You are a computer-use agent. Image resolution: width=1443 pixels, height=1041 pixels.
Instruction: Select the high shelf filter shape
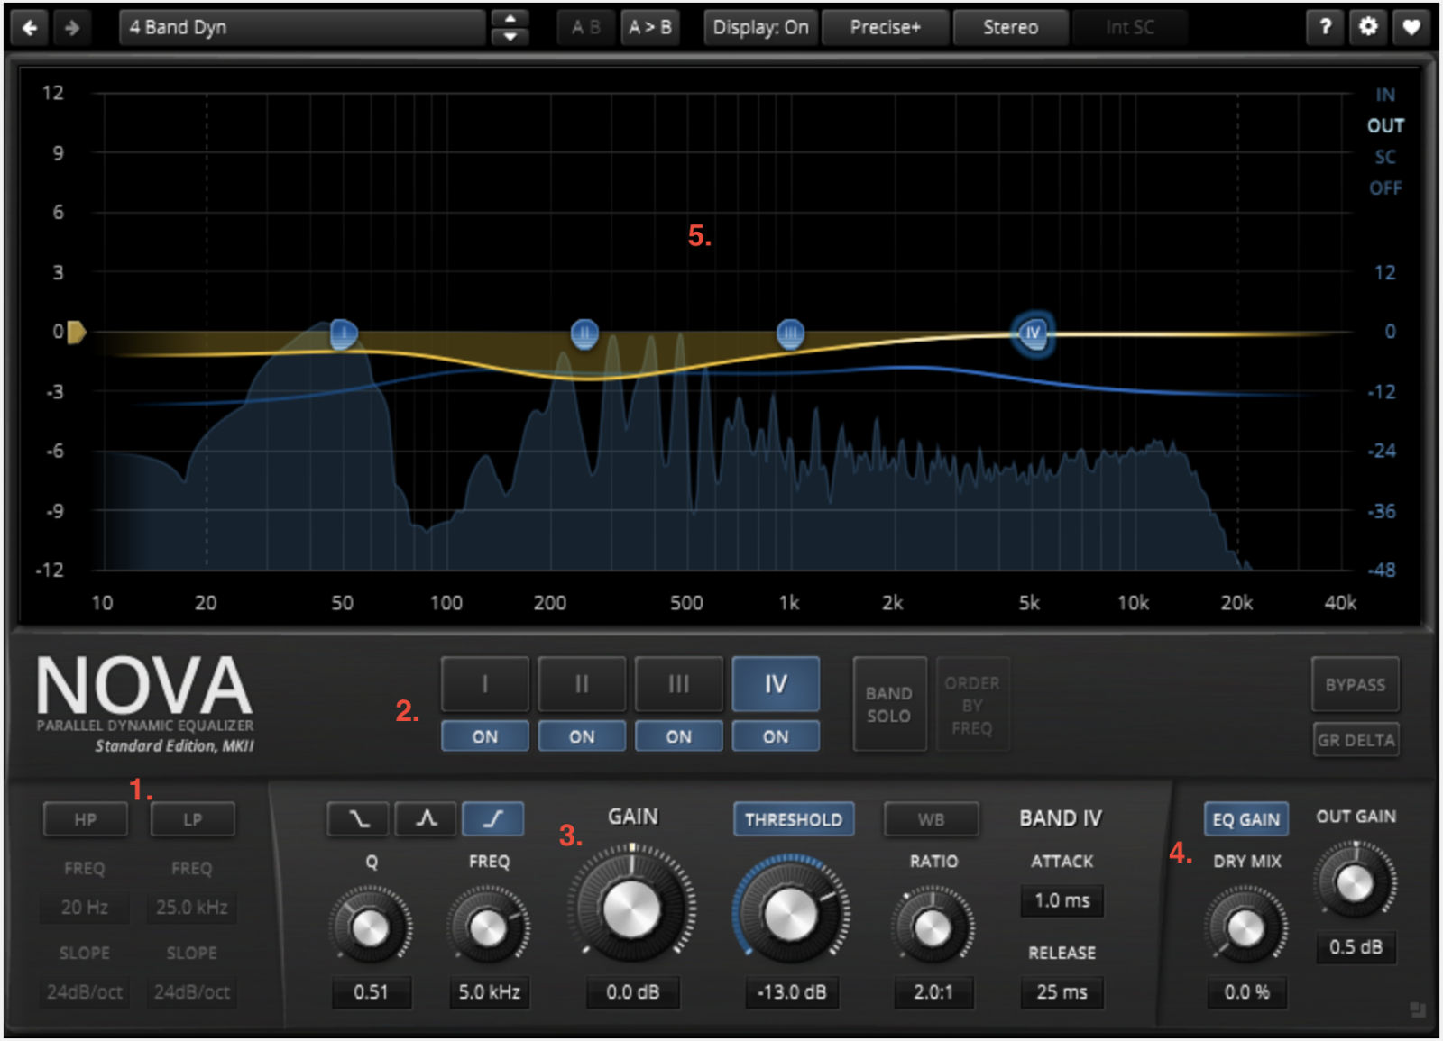click(x=492, y=818)
